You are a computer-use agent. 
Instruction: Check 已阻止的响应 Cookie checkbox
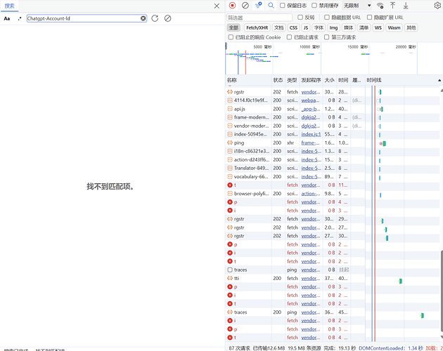pyautogui.click(x=231, y=37)
